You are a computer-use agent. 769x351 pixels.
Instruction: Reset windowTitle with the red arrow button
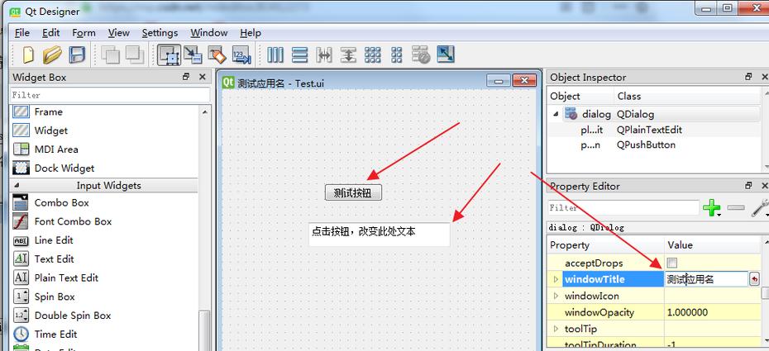[x=754, y=279]
